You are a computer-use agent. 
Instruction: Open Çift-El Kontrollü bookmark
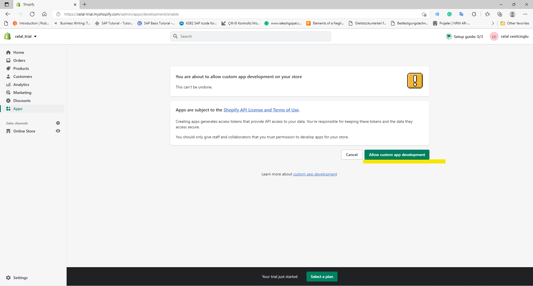click(241, 23)
